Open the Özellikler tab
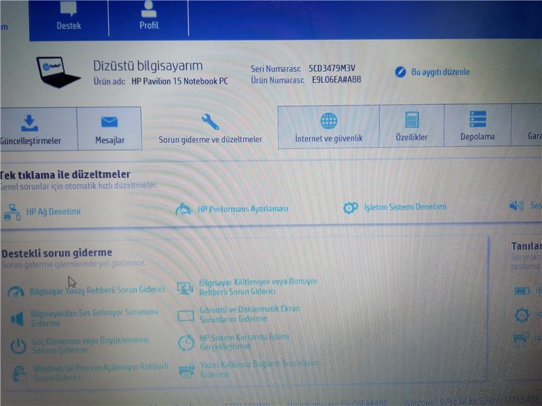Screen dimensions: 542x406 tap(411, 126)
